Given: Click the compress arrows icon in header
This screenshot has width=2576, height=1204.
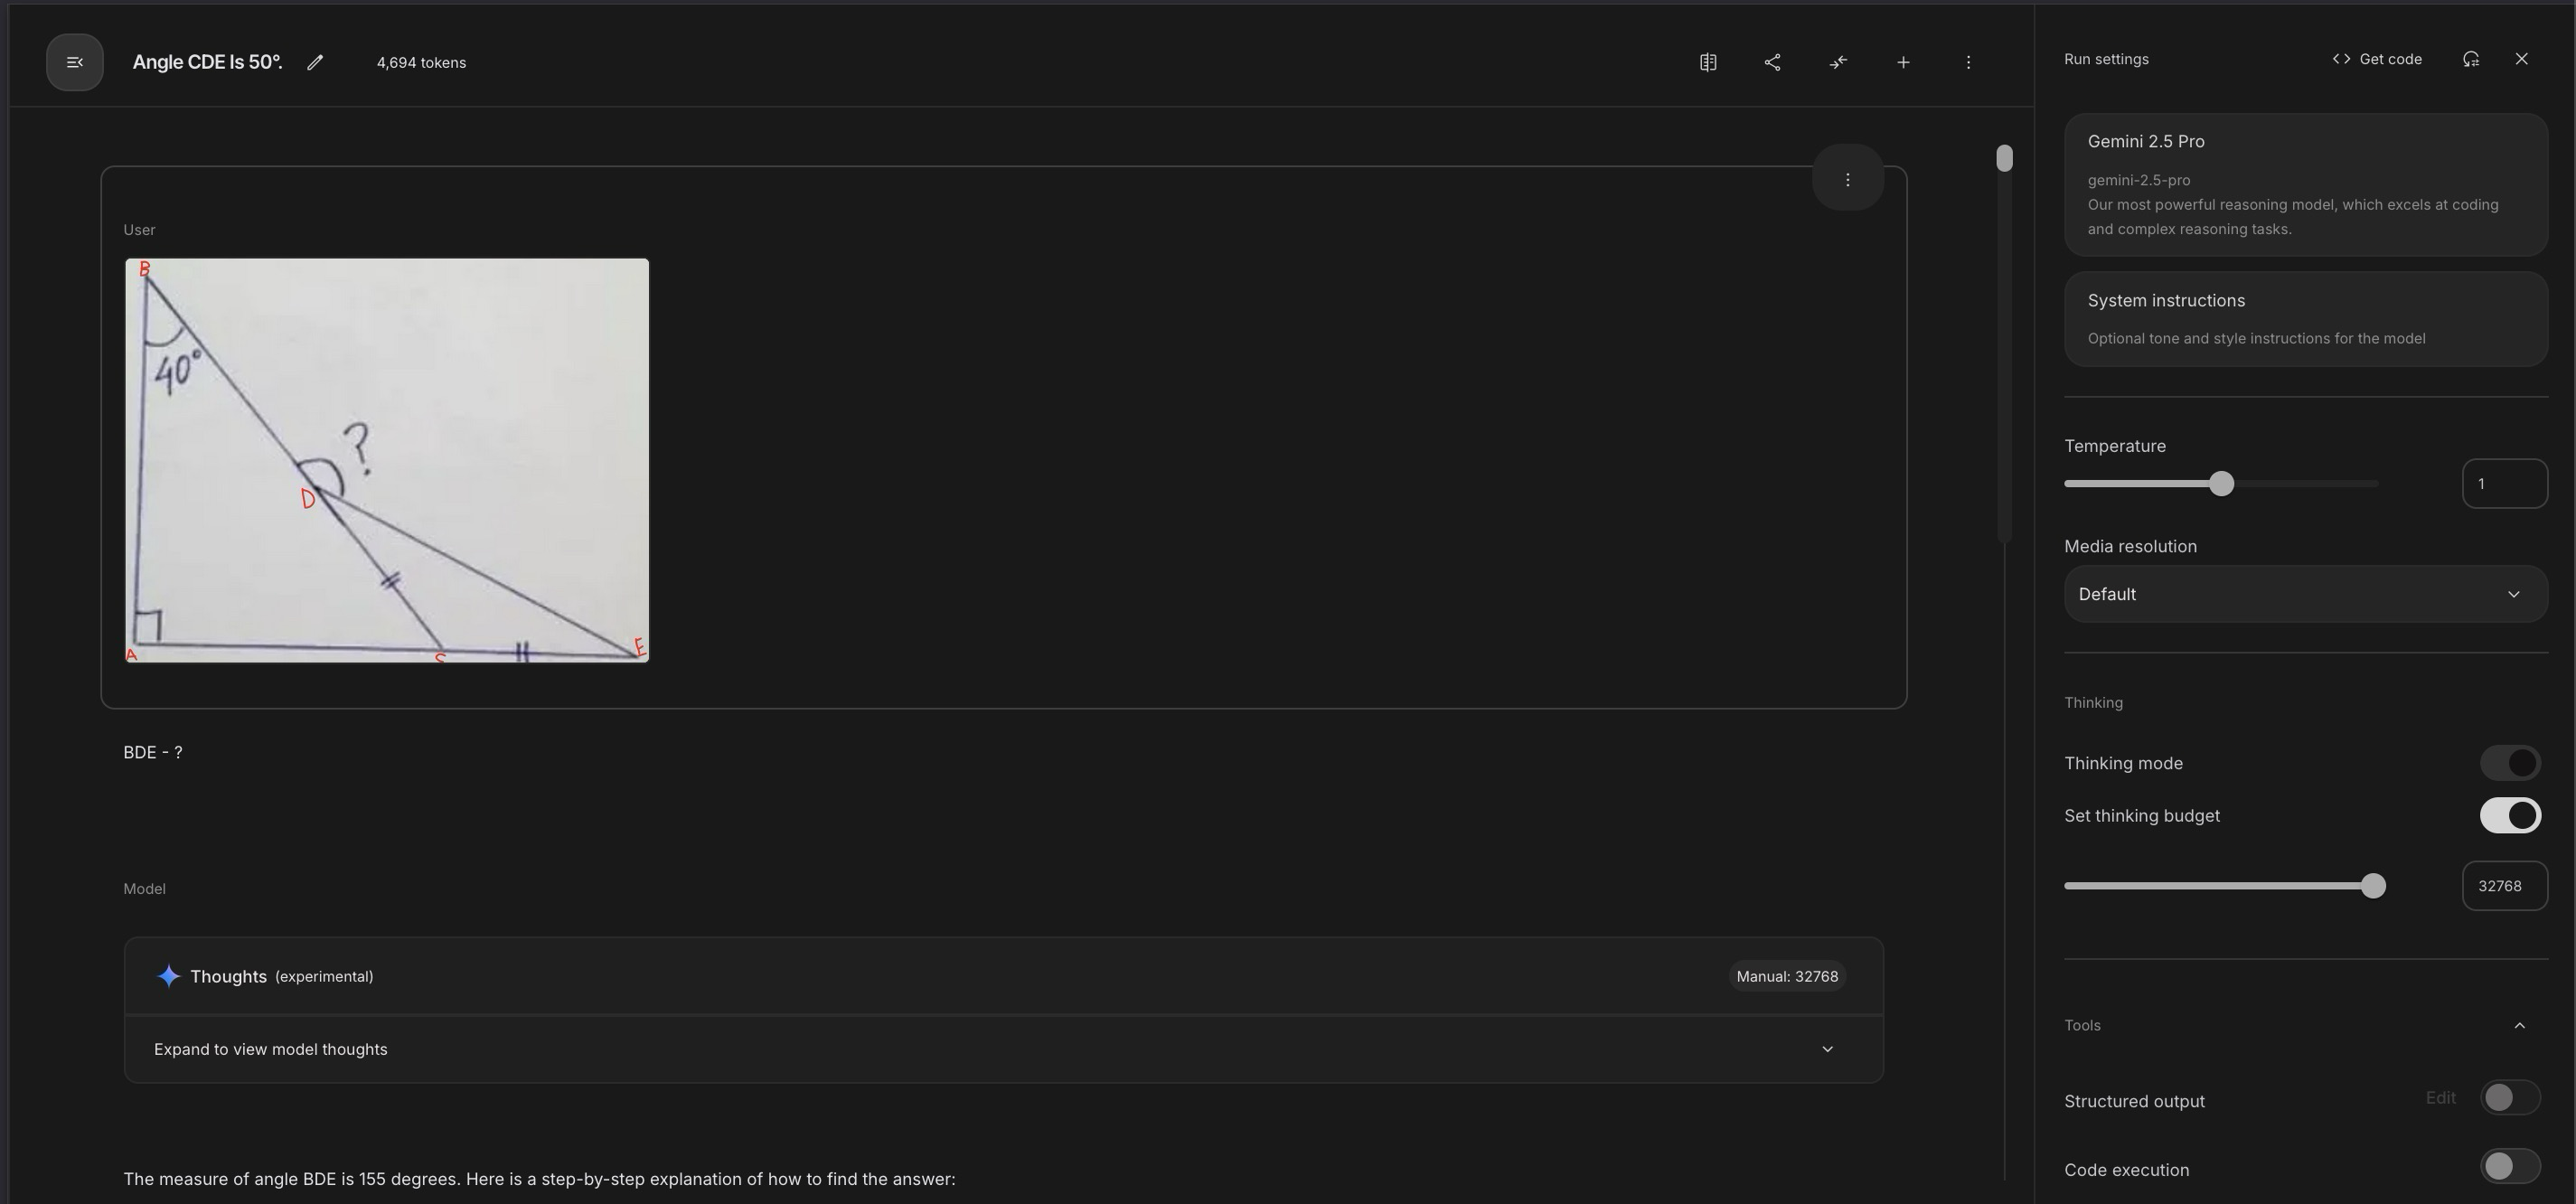Looking at the screenshot, I should 1838,62.
